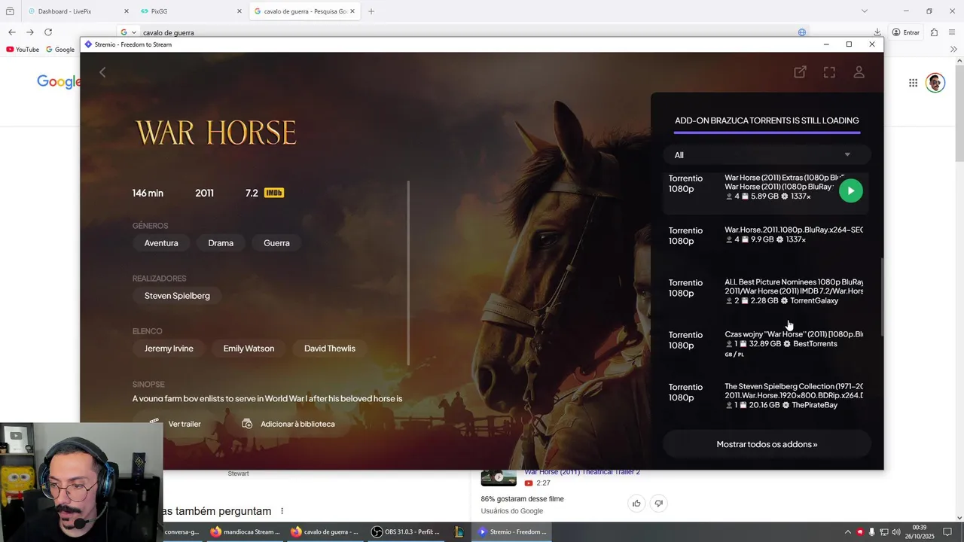Open War Horse Theatrical Trailer 2 link
This screenshot has height=542, width=964.
click(x=582, y=472)
